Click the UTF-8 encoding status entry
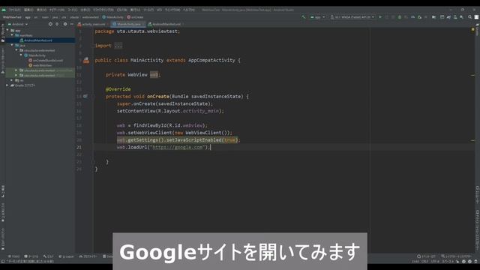480x270 pixels. 435,262
